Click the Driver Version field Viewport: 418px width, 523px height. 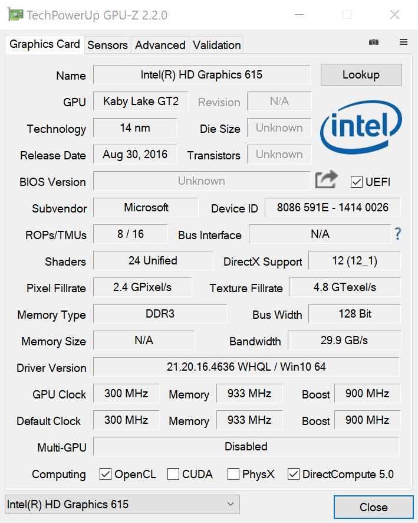(246, 367)
